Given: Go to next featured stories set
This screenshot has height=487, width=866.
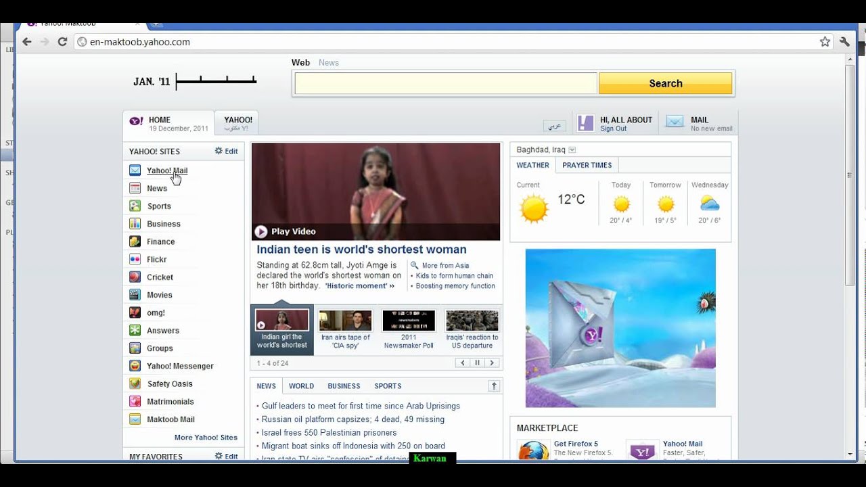Looking at the screenshot, I should point(492,363).
